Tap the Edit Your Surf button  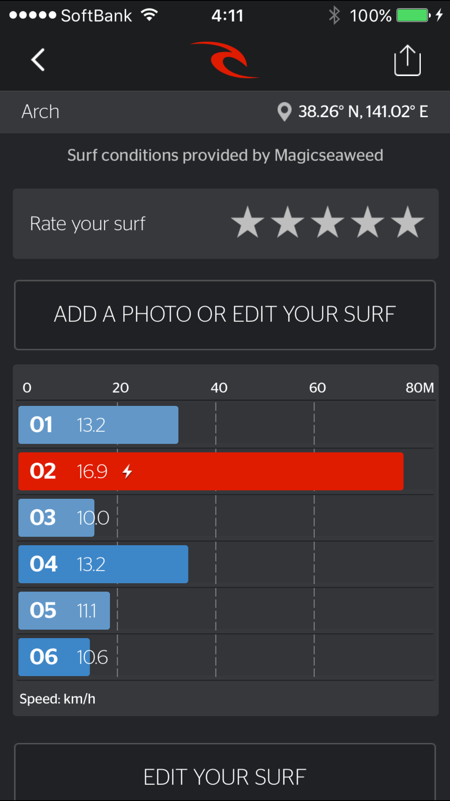225,773
